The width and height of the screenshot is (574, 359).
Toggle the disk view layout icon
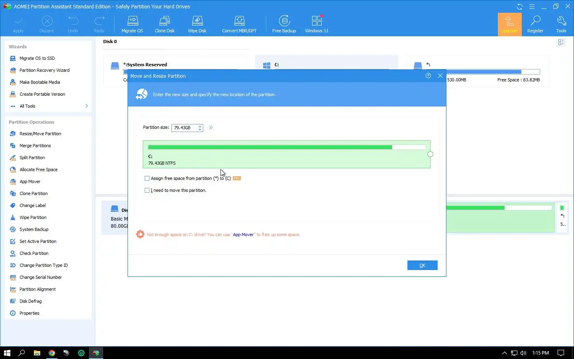click(x=561, y=42)
